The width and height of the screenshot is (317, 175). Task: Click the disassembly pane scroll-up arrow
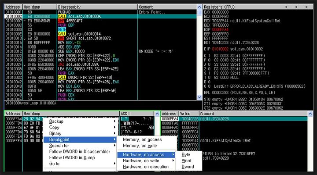point(199,7)
